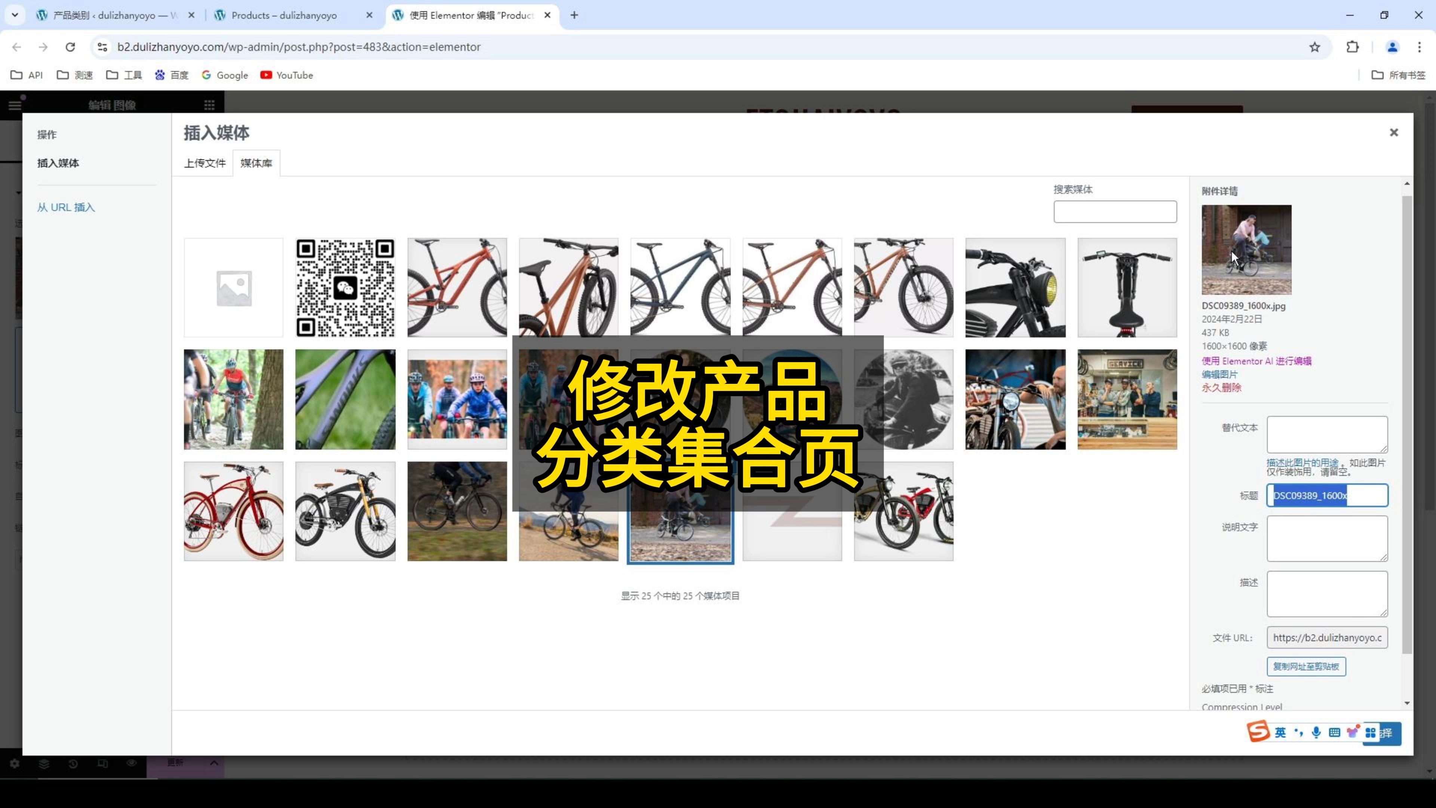The height and width of the screenshot is (808, 1436).
Task: Click the browser back navigation icon
Action: 17,46
